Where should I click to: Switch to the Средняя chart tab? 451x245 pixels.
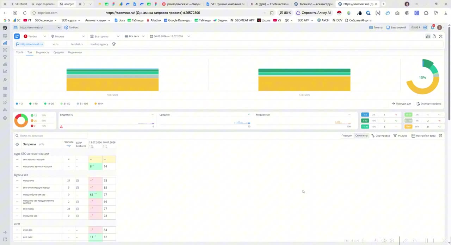click(58, 52)
